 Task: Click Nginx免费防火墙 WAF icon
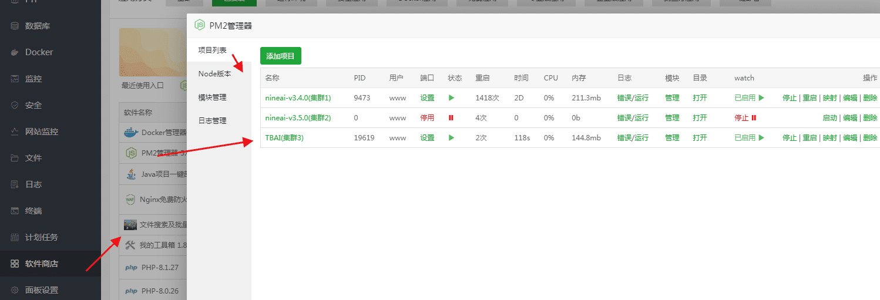point(130,199)
